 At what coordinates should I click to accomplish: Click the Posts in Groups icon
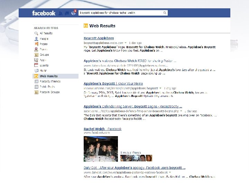(x=36, y=92)
